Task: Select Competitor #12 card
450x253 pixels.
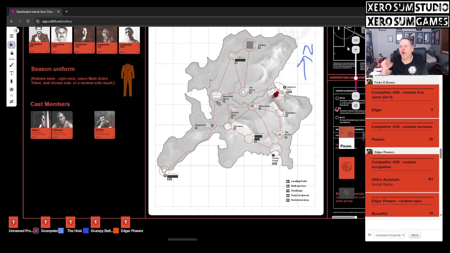Action: point(107,40)
